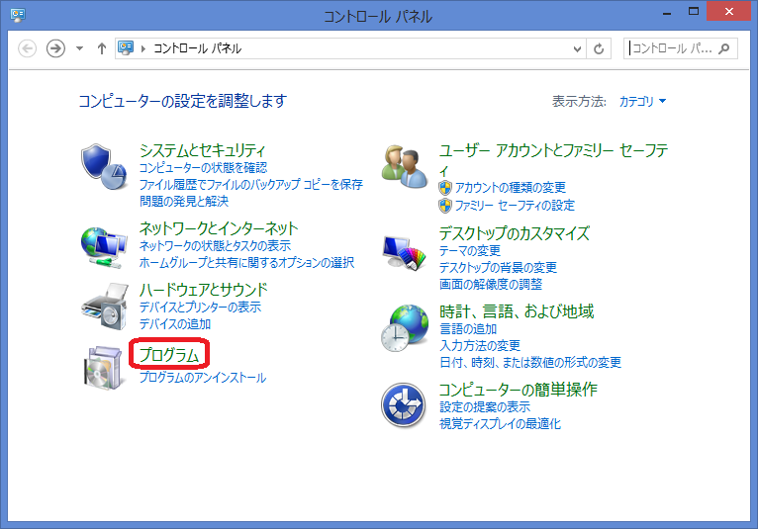The width and height of the screenshot is (758, 529).
Task: Minimize the Control Panel window
Action: pyautogui.click(x=667, y=13)
